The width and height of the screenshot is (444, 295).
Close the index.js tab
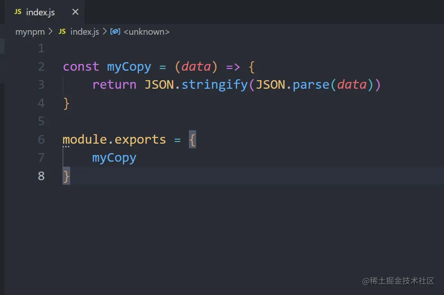pyautogui.click(x=75, y=12)
